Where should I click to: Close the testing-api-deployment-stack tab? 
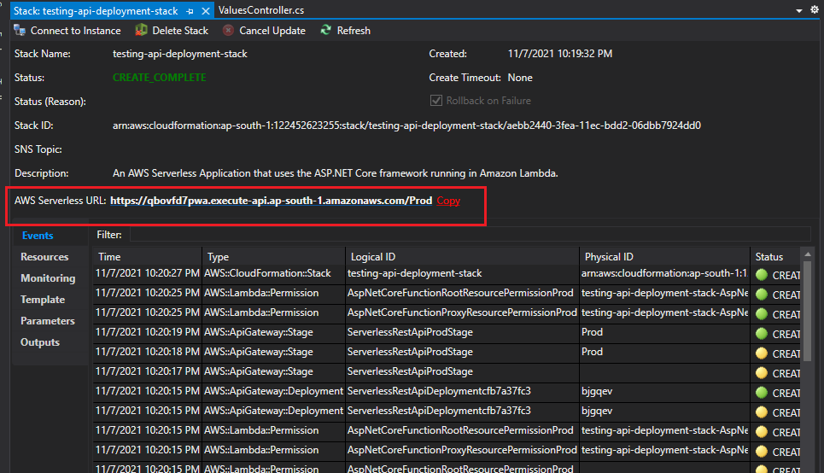point(206,10)
